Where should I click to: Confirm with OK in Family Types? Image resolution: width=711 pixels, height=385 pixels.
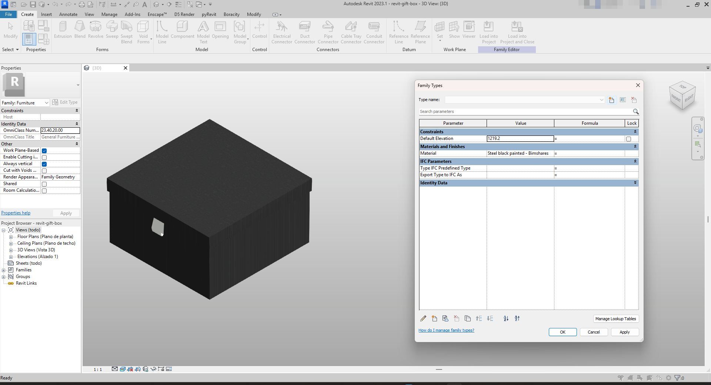(563, 332)
